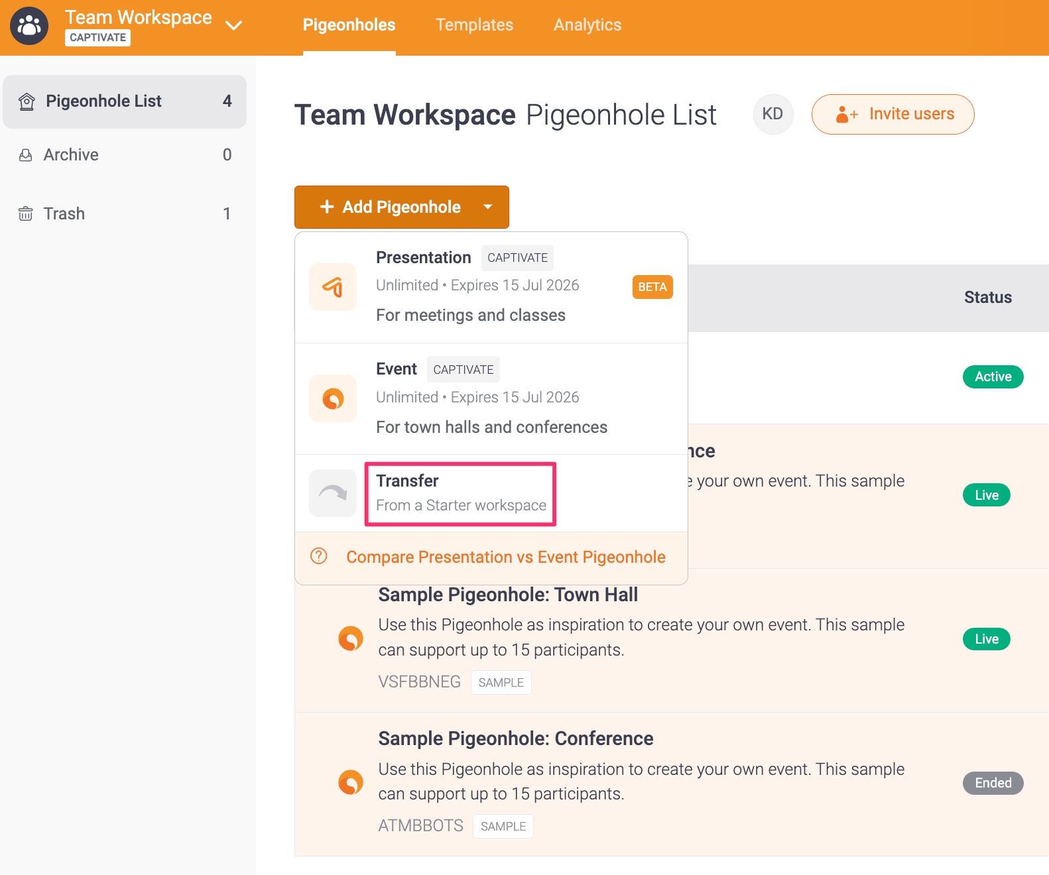Viewport: 1049px width, 875px height.
Task: Click the Trash bin icon
Action: [26, 213]
